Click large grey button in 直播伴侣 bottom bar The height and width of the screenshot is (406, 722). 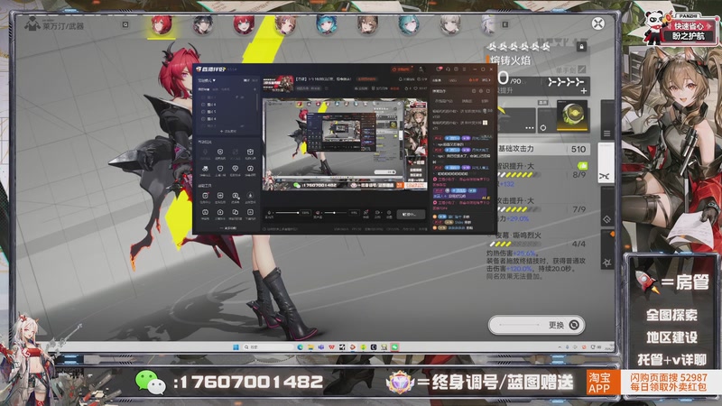pos(411,215)
